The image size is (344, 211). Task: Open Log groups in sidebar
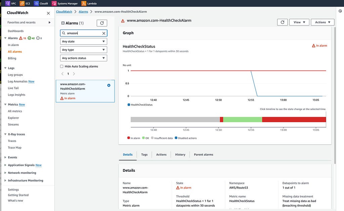click(15, 75)
